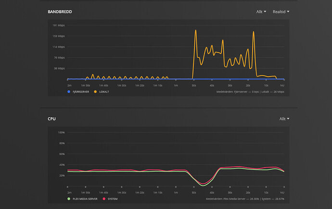The width and height of the screenshot is (332, 209).
Task: Click the 2m marker on CPU timeline
Action: click(69, 193)
